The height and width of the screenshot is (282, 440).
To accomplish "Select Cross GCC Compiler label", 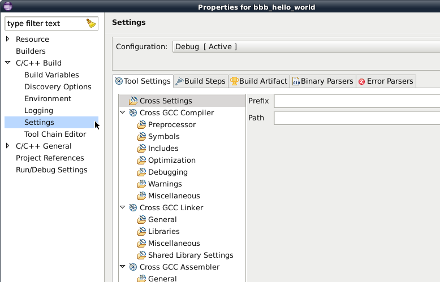I will tap(177, 112).
